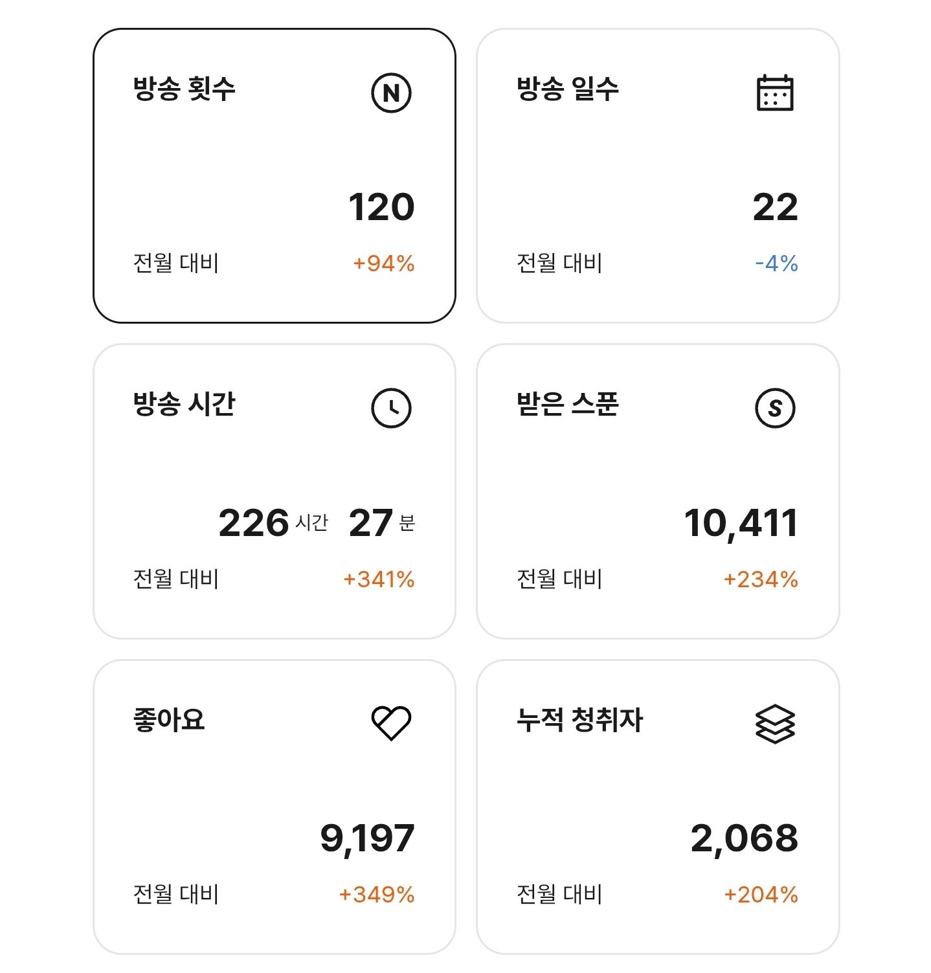Click the broadcast days value 22

(775, 207)
